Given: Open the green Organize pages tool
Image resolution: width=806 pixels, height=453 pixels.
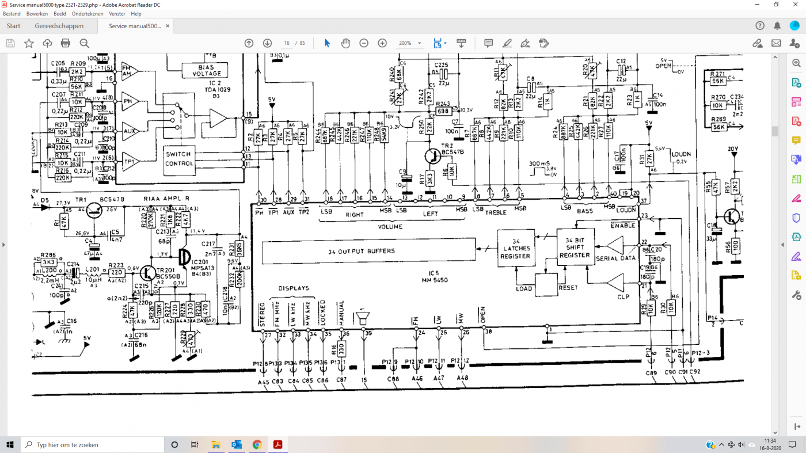Looking at the screenshot, I should (x=796, y=179).
